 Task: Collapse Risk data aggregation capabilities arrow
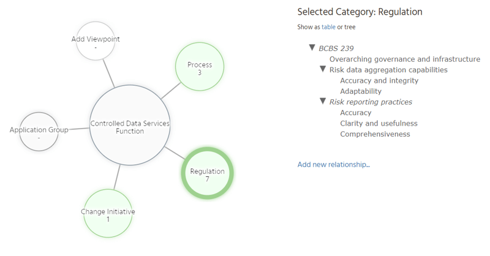[323, 69]
